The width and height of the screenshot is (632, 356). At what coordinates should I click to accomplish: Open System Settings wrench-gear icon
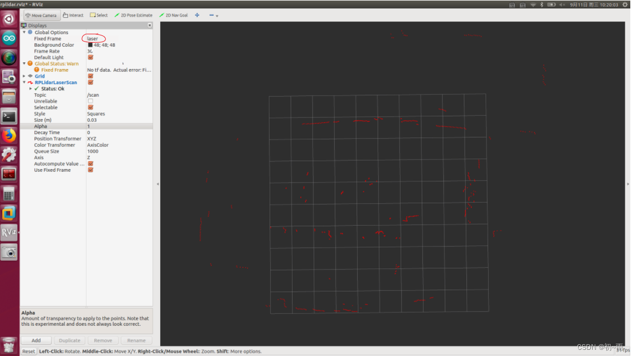[9, 155]
